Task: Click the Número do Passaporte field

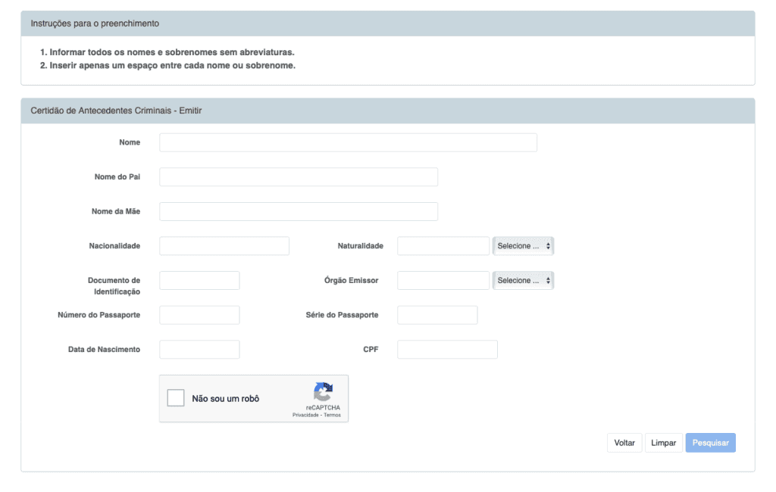Action: 199,315
